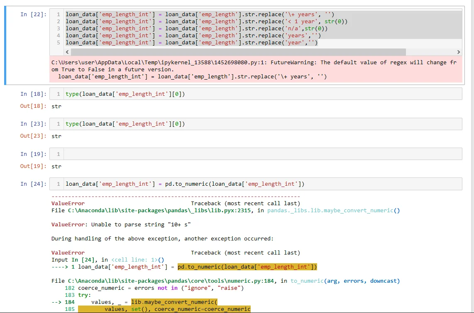The image size is (474, 313).
Task: Click the right arrow of the horizontal scrollbar
Action: click(458, 52)
